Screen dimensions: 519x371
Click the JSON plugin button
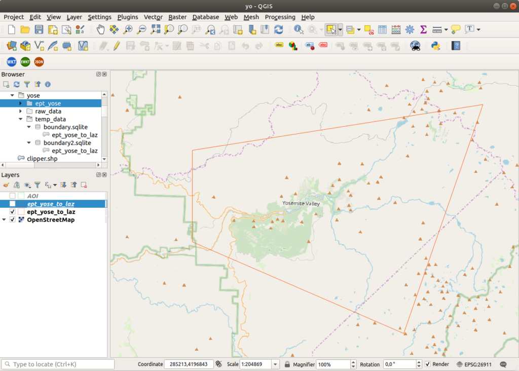(39, 61)
